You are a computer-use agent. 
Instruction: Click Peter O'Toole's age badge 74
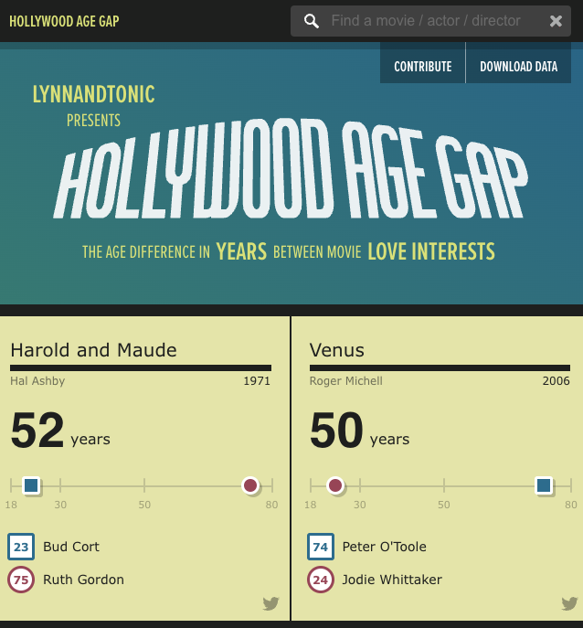point(321,547)
